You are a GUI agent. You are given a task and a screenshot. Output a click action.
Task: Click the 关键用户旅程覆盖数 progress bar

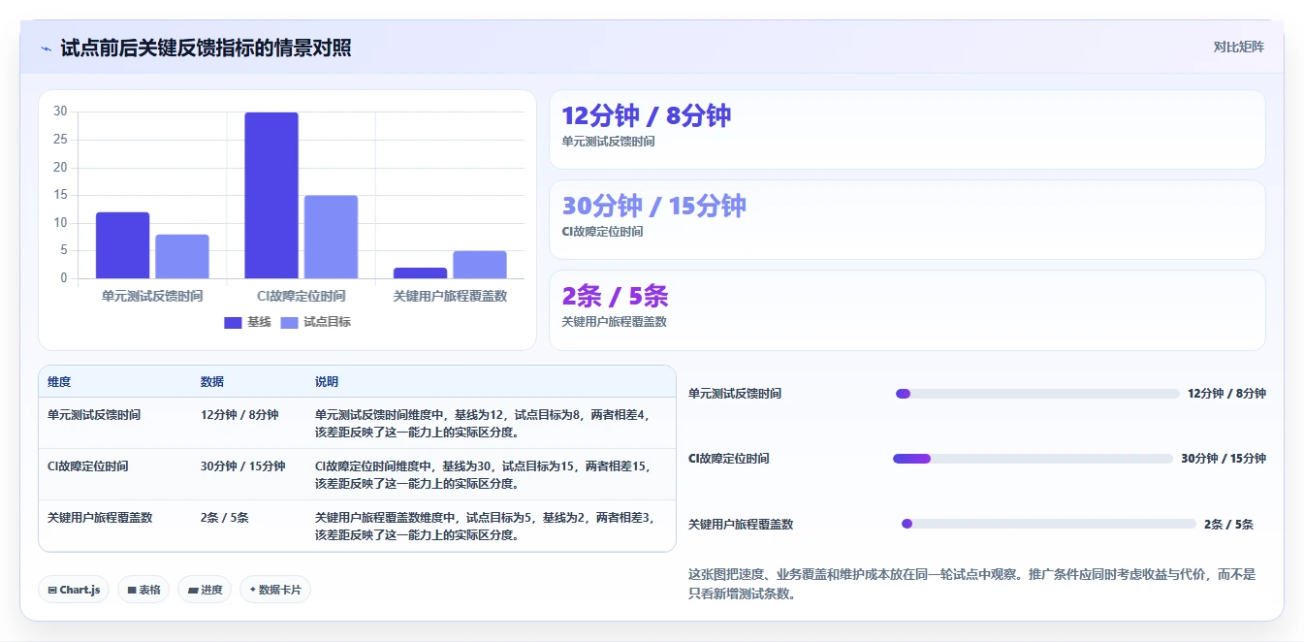pos(1049,524)
